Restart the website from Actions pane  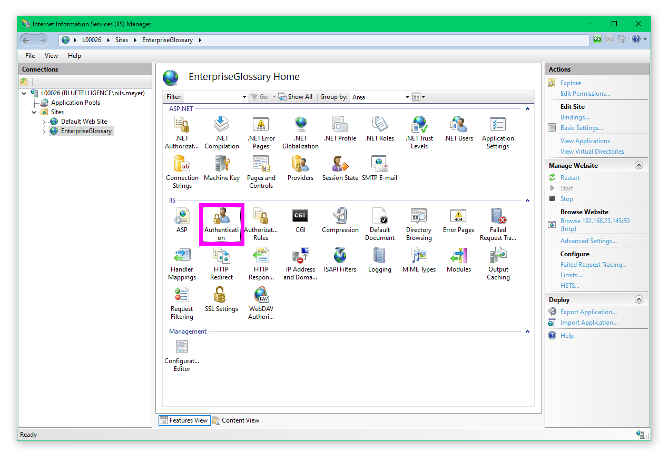pos(569,178)
